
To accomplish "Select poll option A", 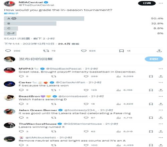I will pos(44,18).
